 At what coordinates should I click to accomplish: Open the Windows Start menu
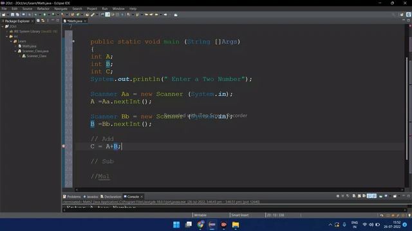[176, 225]
